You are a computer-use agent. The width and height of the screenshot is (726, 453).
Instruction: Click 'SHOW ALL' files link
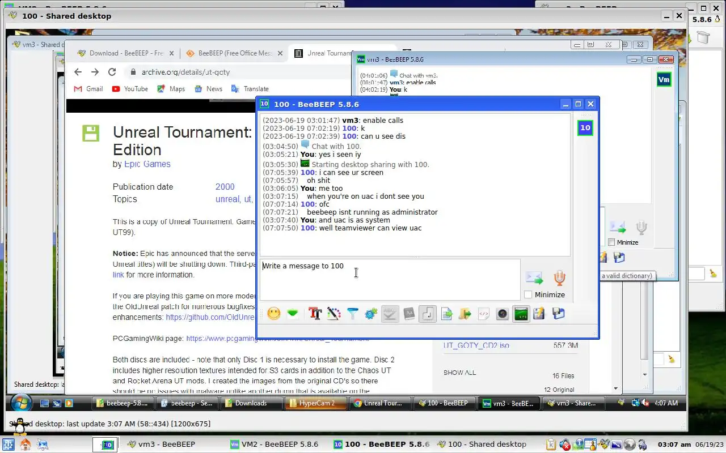click(x=459, y=373)
